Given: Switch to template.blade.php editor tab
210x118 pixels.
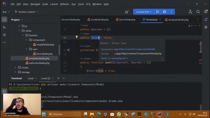Looking at the screenshot, I should click(177, 20).
